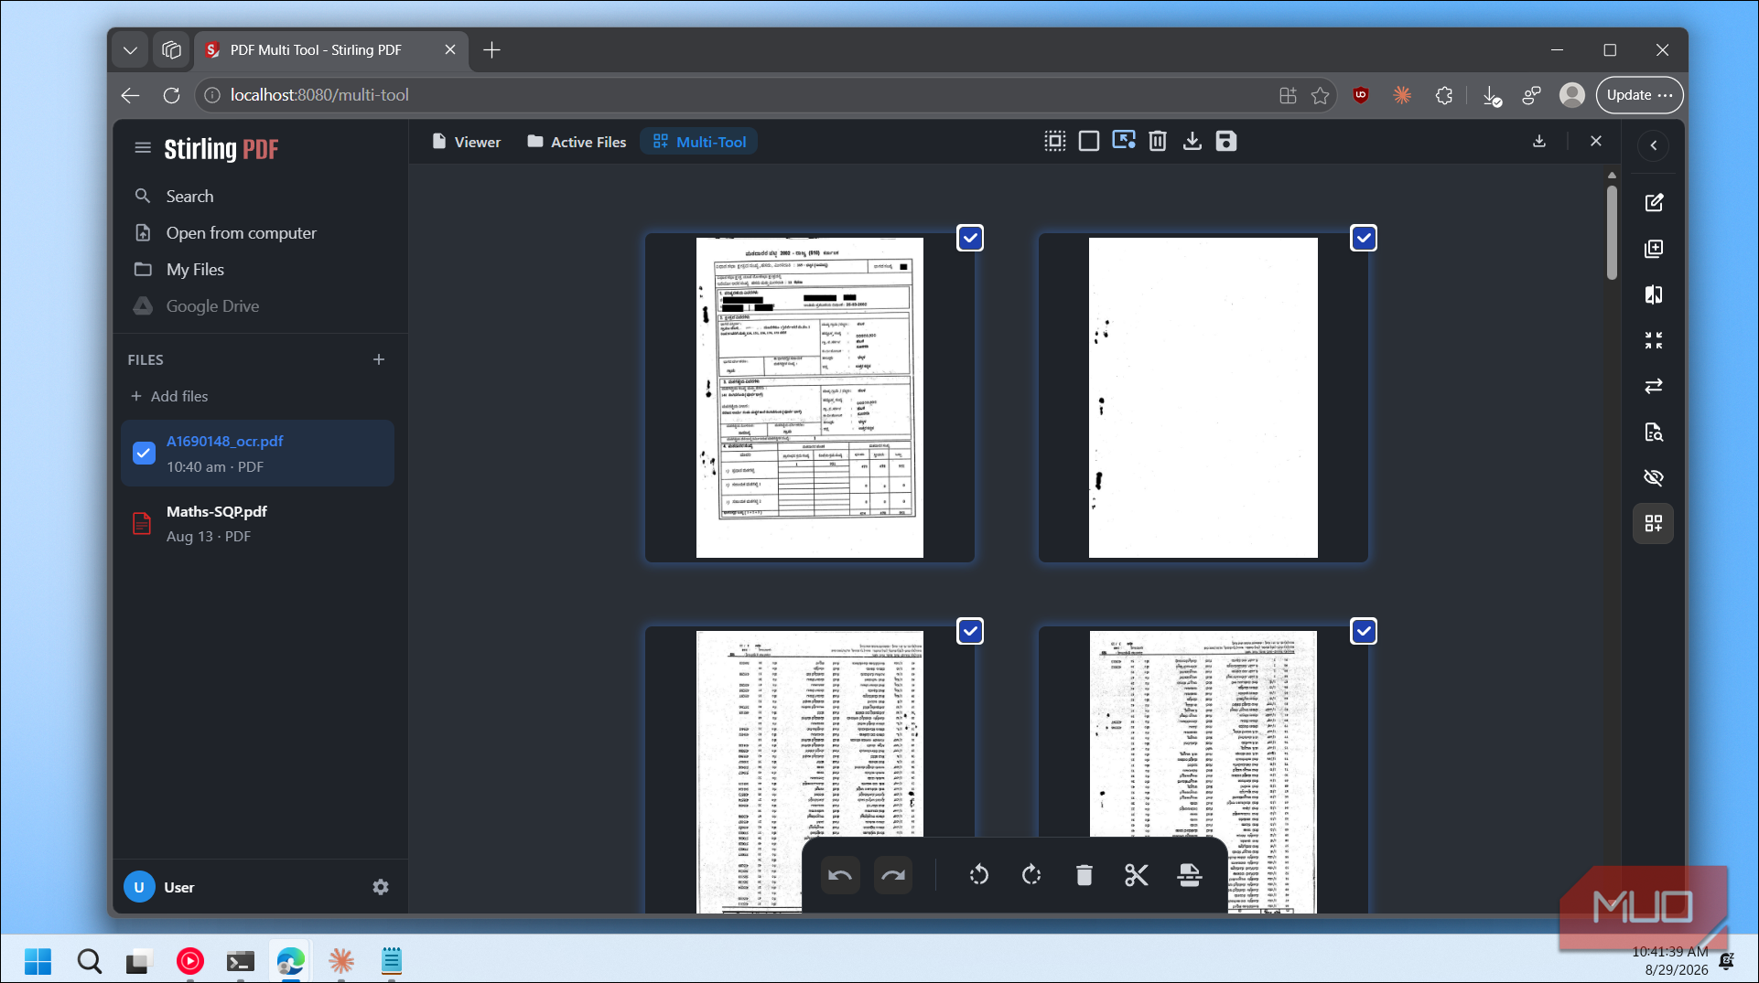Screen dimensions: 1759x983
Task: Open the OCR search-document icon in right rail
Action: 1654,432
